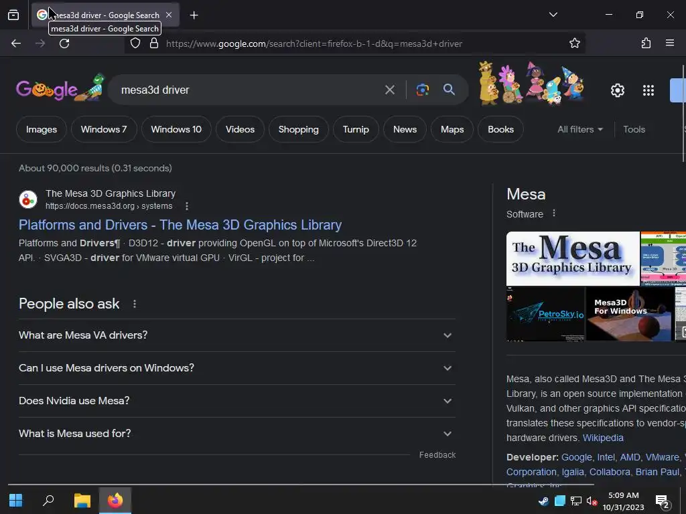Open Brian Paul developer link

click(657, 472)
